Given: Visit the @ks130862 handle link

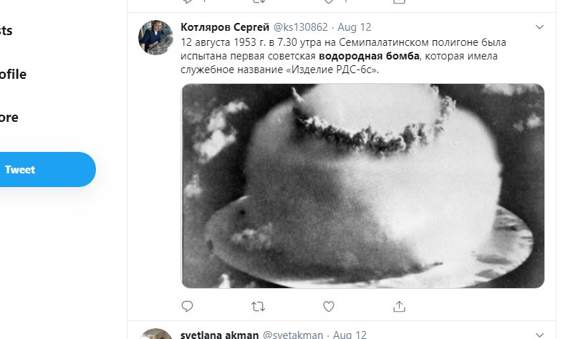Looking at the screenshot, I should (x=300, y=27).
